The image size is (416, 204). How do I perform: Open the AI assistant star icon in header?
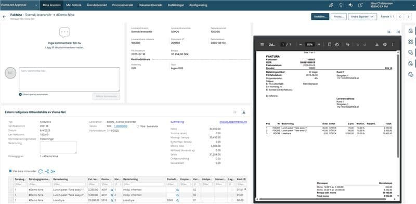point(350,5)
